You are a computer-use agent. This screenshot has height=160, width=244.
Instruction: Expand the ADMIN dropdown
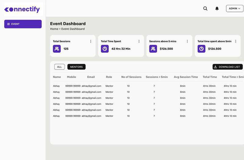[x=235, y=9]
